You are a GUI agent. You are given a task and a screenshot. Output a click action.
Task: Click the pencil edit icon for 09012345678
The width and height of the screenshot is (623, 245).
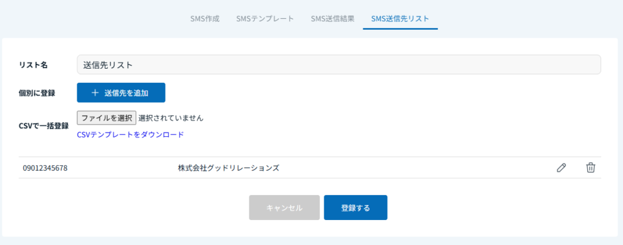click(561, 168)
